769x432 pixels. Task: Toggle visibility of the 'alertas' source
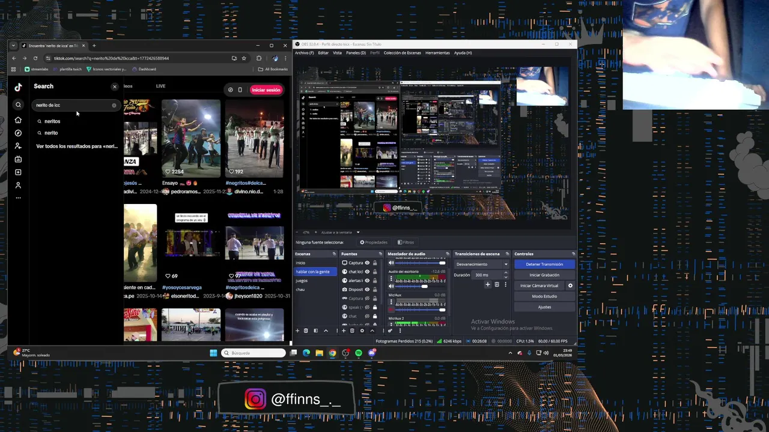367,281
